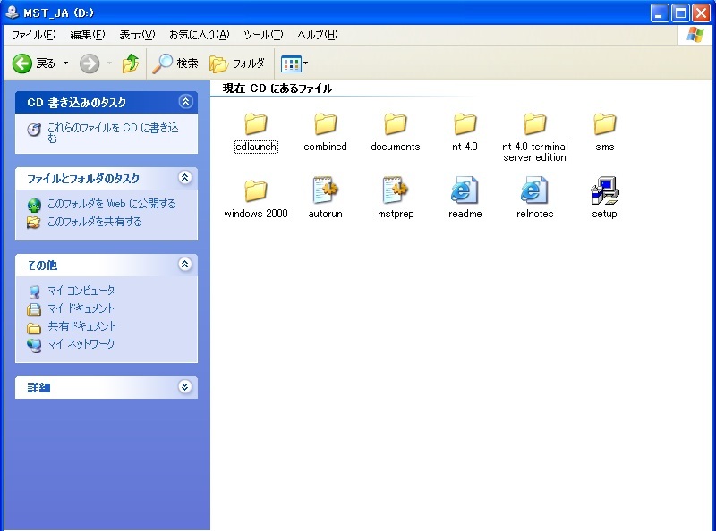Expand the 詳細 panel
716x531 pixels.
pyautogui.click(x=185, y=387)
